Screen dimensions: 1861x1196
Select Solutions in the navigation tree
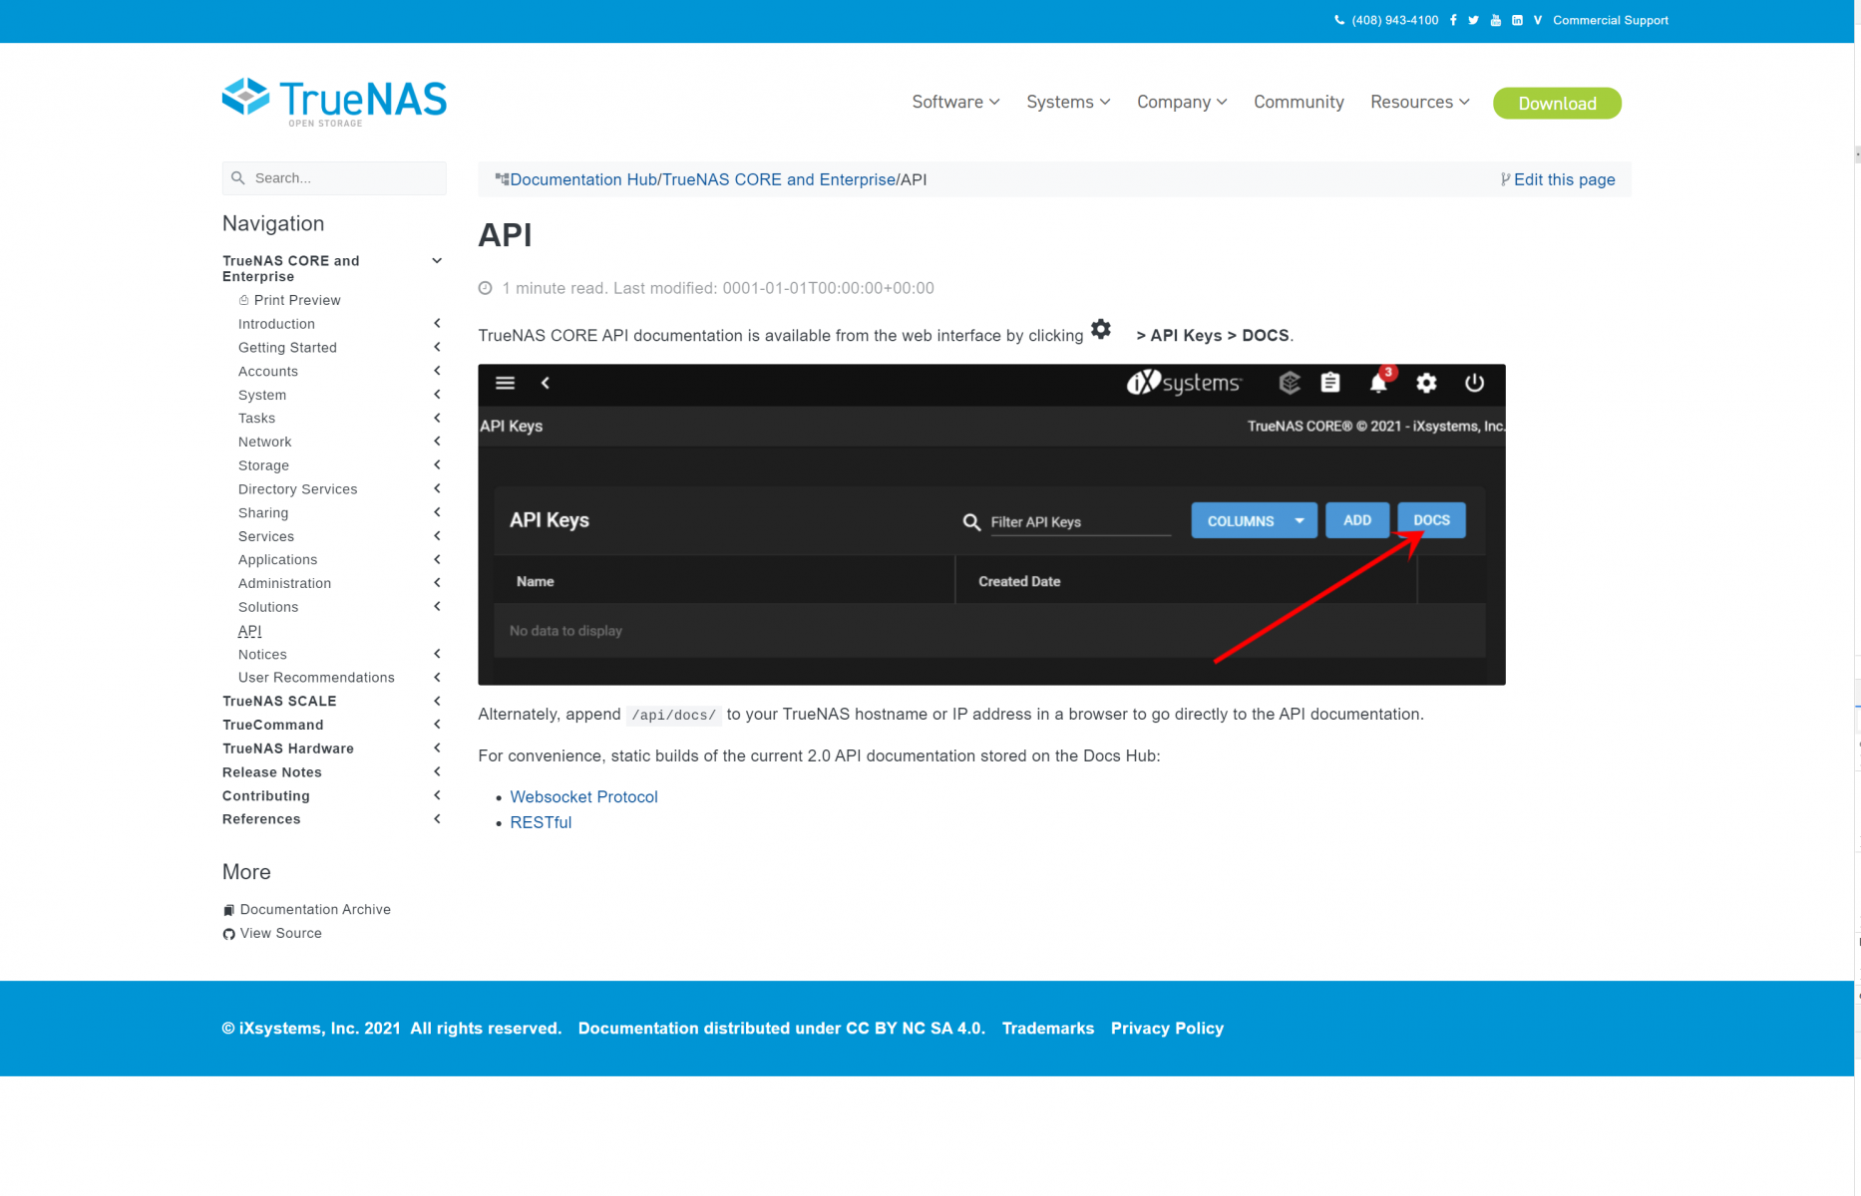268,607
